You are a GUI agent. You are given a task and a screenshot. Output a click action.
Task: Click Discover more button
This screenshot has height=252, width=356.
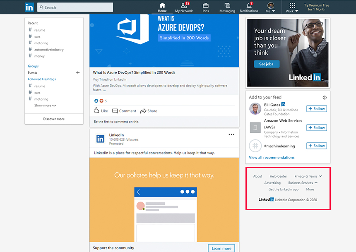[x=54, y=119]
